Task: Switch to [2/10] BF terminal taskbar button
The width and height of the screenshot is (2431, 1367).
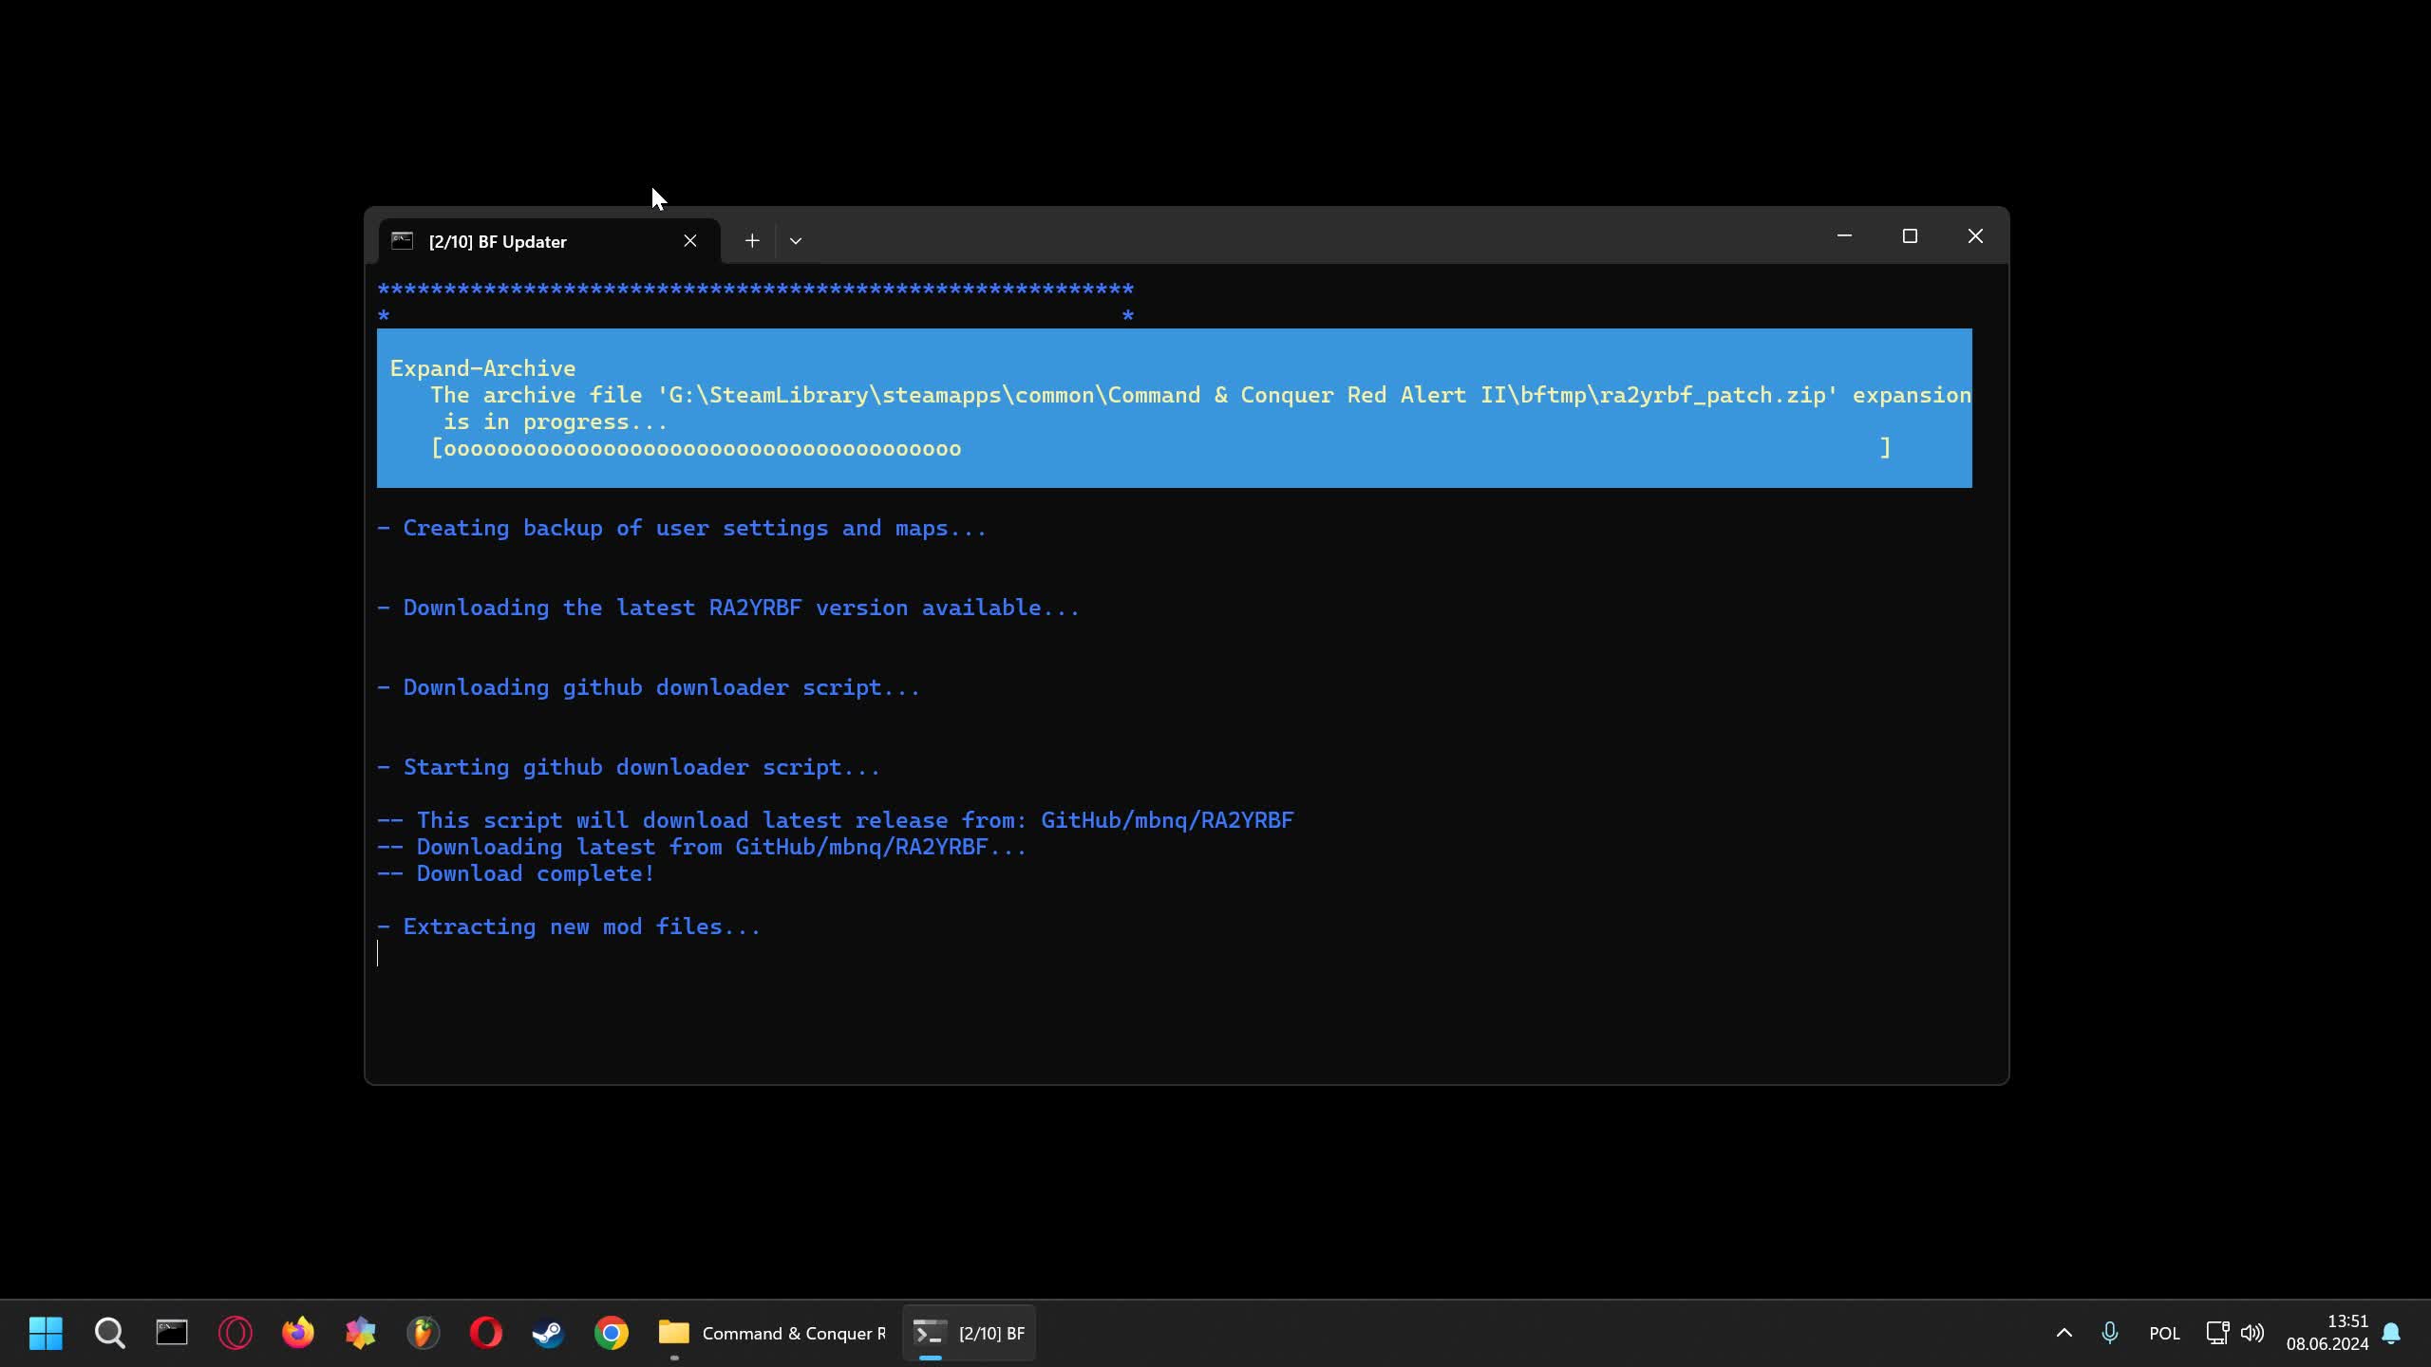Action: pyautogui.click(x=969, y=1333)
